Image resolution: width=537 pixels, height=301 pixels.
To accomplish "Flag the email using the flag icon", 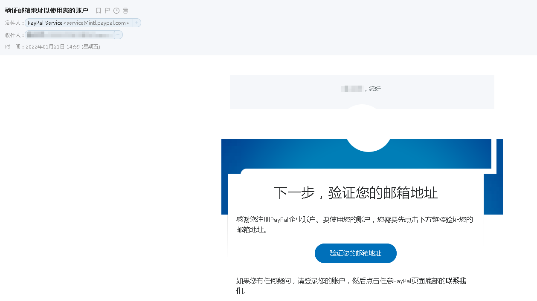I will pos(107,11).
